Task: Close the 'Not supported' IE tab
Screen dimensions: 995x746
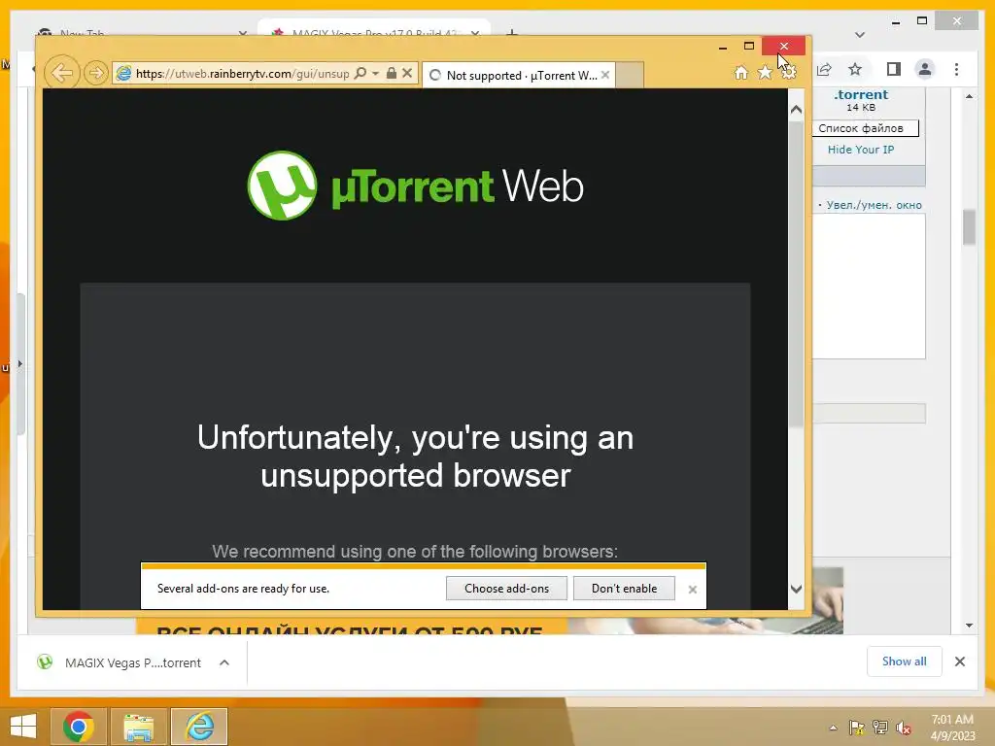Action: click(x=605, y=75)
